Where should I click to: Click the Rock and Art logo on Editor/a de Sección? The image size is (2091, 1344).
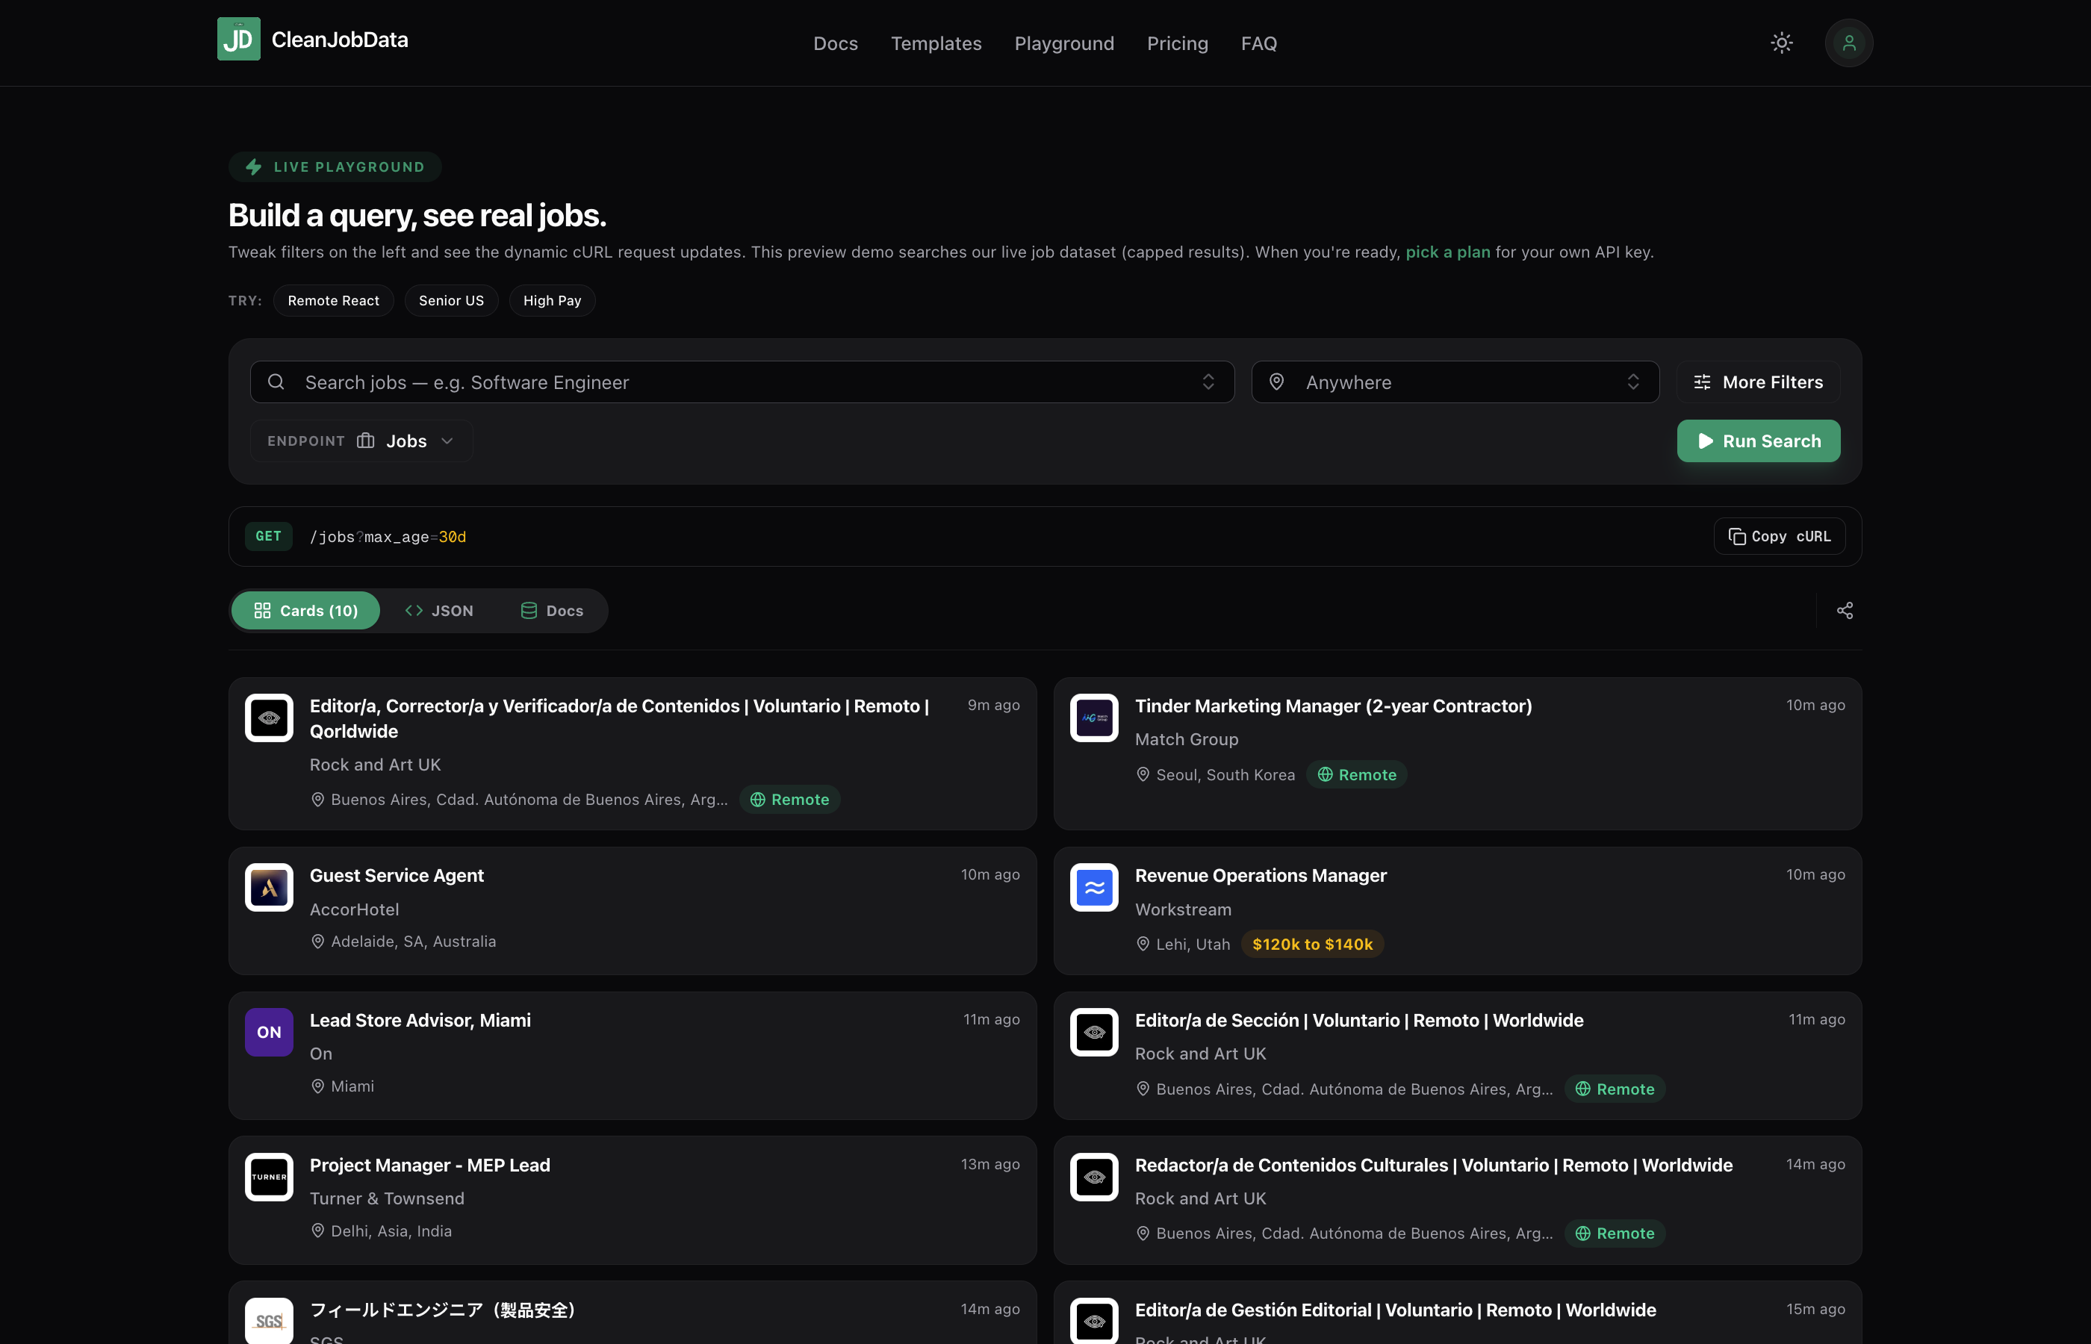(1093, 1033)
